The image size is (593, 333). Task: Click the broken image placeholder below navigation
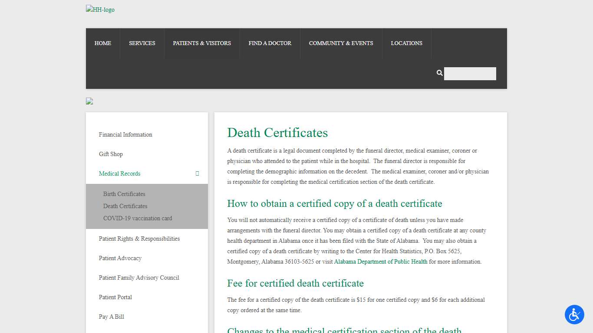(x=89, y=101)
